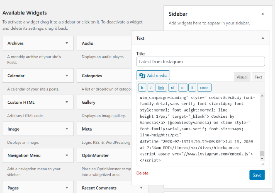Expand the Recent Comments widget
Screen dimensions: 275x193
(141, 188)
